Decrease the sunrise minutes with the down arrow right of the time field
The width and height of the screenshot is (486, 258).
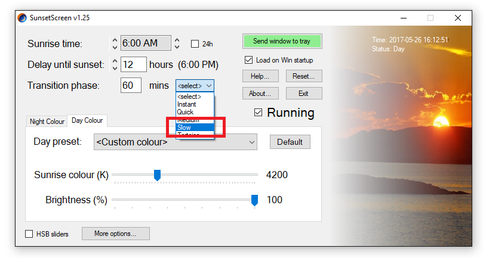pos(177,46)
